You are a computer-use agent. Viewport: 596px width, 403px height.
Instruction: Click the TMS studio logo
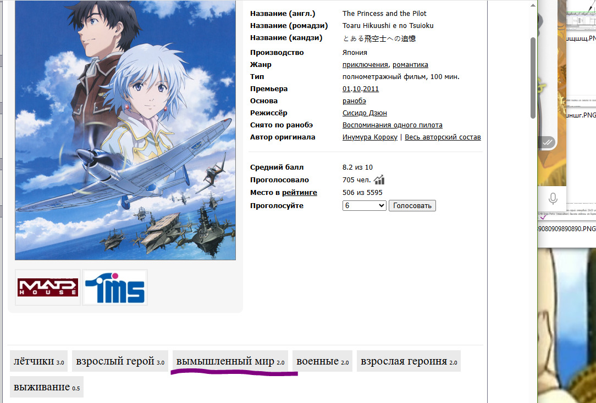click(x=115, y=287)
